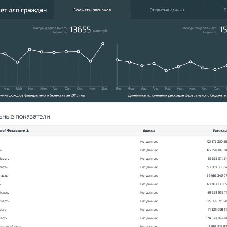Click Нет данных in the 121 173 250 row

pos(149,141)
